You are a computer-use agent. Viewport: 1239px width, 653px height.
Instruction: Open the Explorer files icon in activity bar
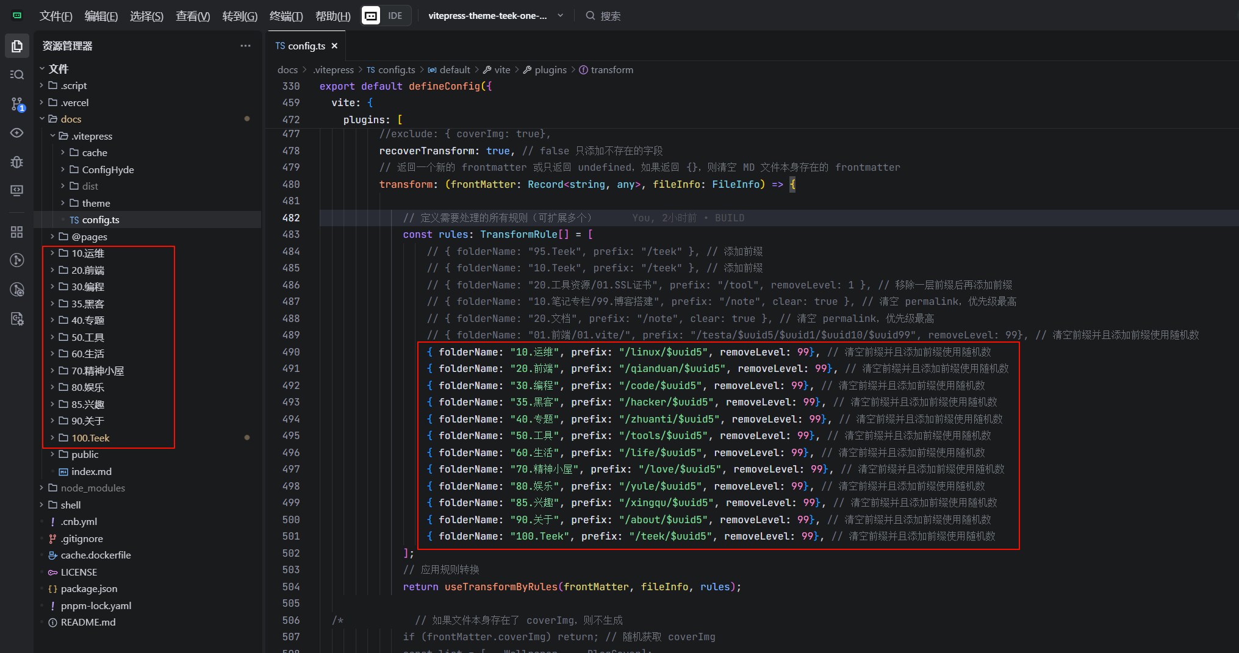coord(17,46)
